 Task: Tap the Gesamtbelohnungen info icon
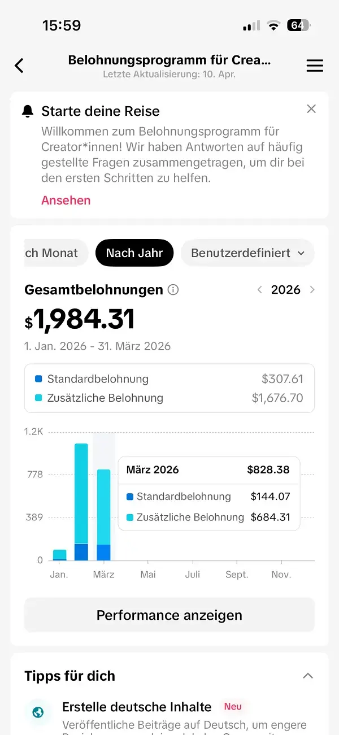(173, 290)
